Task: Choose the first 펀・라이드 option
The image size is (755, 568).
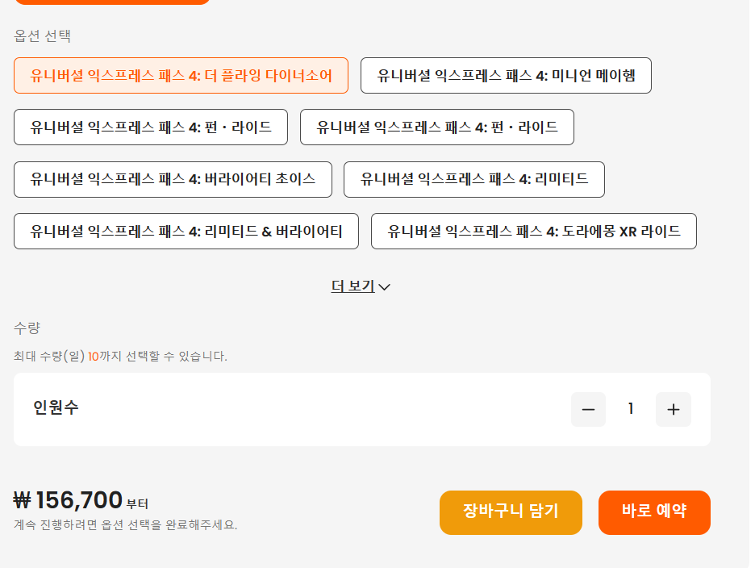Action: pyautogui.click(x=151, y=127)
